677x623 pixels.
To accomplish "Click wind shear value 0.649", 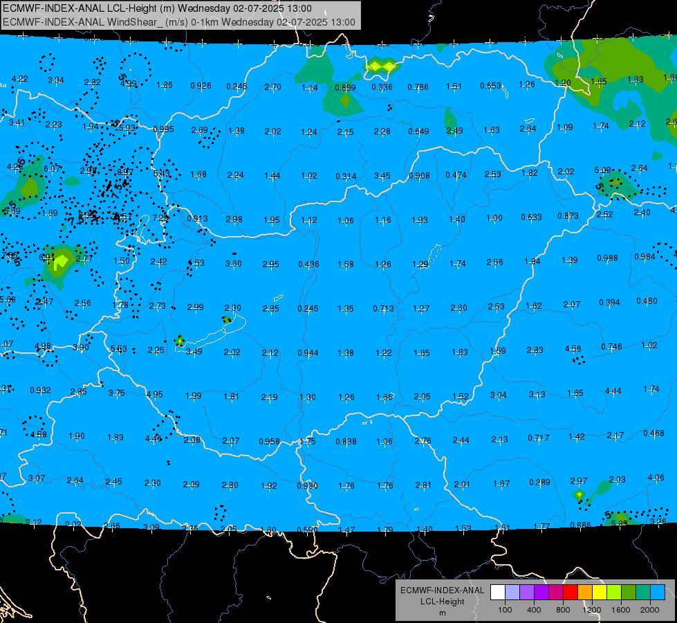I will pyautogui.click(x=419, y=131).
